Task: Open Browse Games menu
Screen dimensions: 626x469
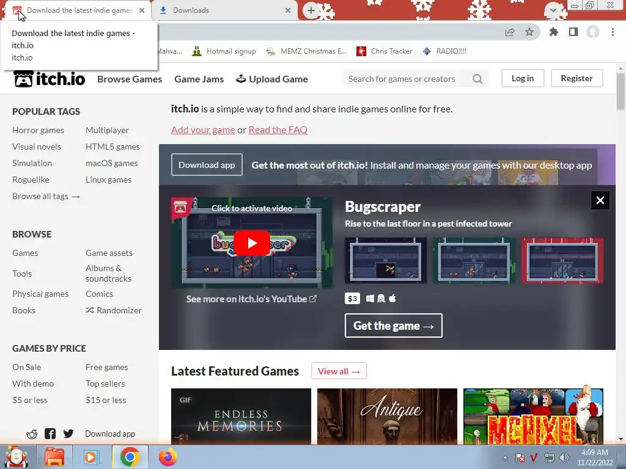Action: 130,79
